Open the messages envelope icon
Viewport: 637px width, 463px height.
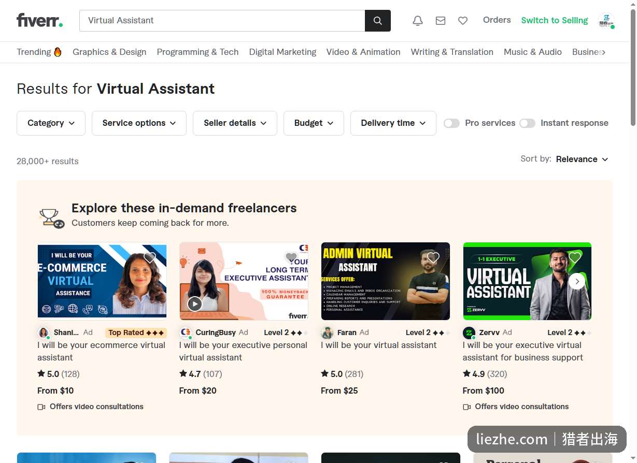(441, 21)
